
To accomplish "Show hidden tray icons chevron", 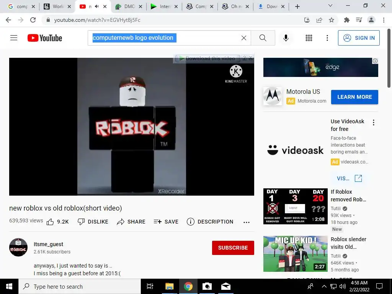I will [324, 286].
